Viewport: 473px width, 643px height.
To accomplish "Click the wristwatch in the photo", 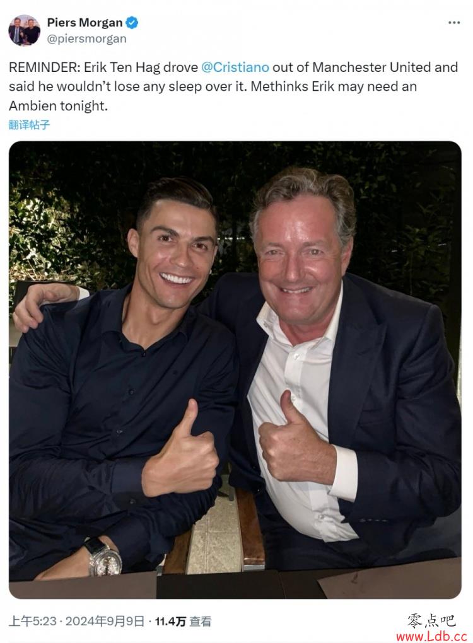I will point(104,558).
